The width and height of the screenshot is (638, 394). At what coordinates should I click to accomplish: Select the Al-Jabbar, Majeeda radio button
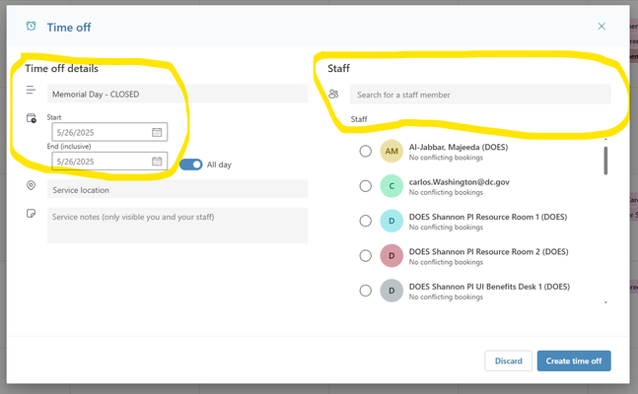[x=366, y=152]
